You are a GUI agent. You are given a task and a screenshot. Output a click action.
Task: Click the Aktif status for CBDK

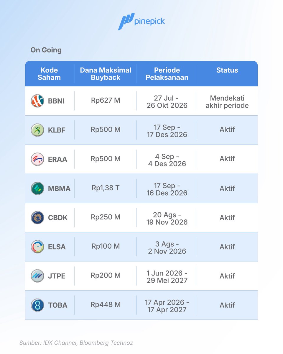(x=227, y=217)
